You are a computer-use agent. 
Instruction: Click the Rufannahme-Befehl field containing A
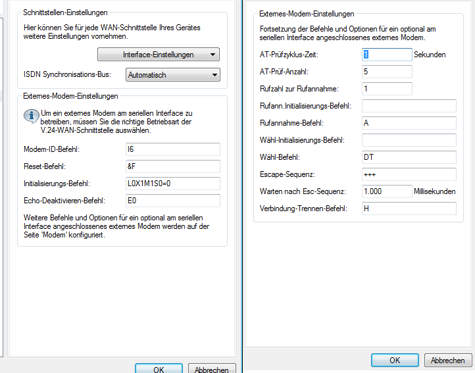tap(409, 123)
